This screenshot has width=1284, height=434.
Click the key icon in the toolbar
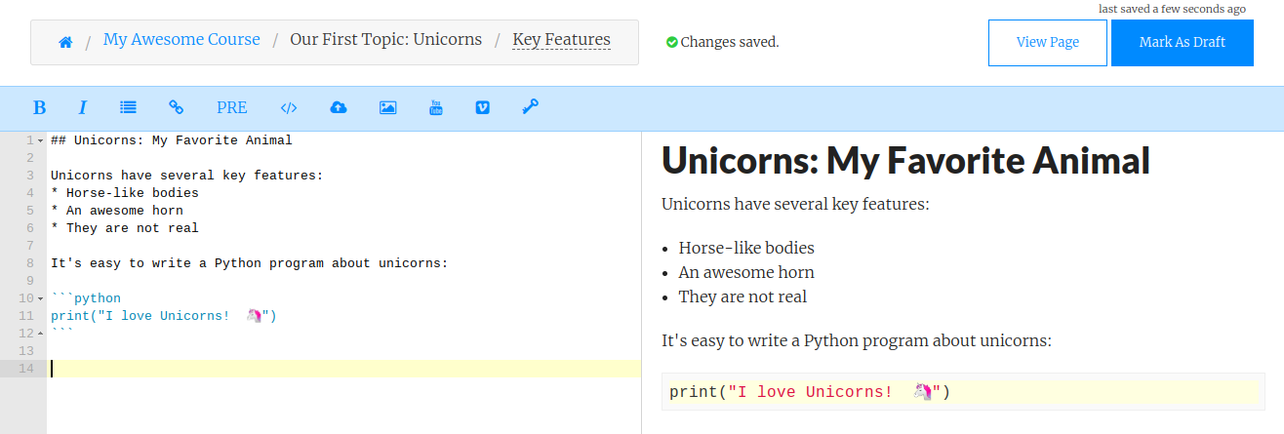530,107
